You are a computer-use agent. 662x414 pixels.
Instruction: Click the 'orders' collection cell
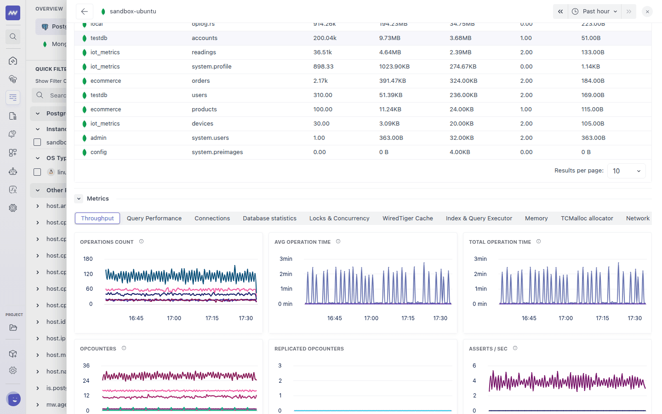[200, 81]
